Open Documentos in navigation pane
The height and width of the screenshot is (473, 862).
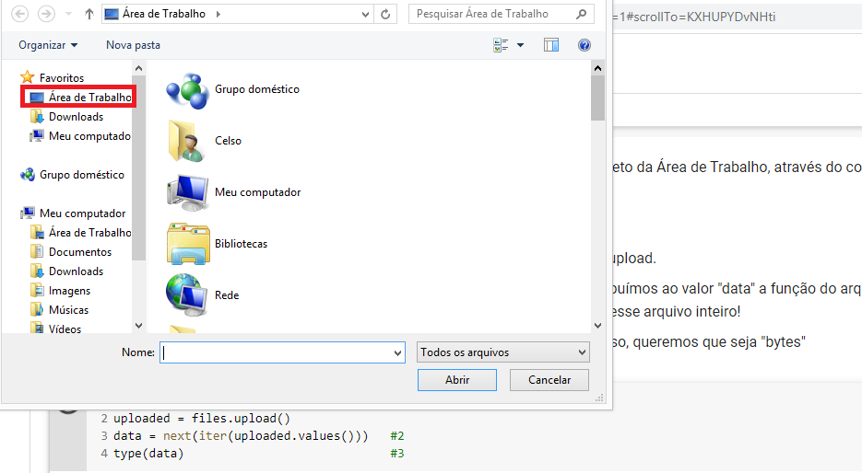[71, 252]
